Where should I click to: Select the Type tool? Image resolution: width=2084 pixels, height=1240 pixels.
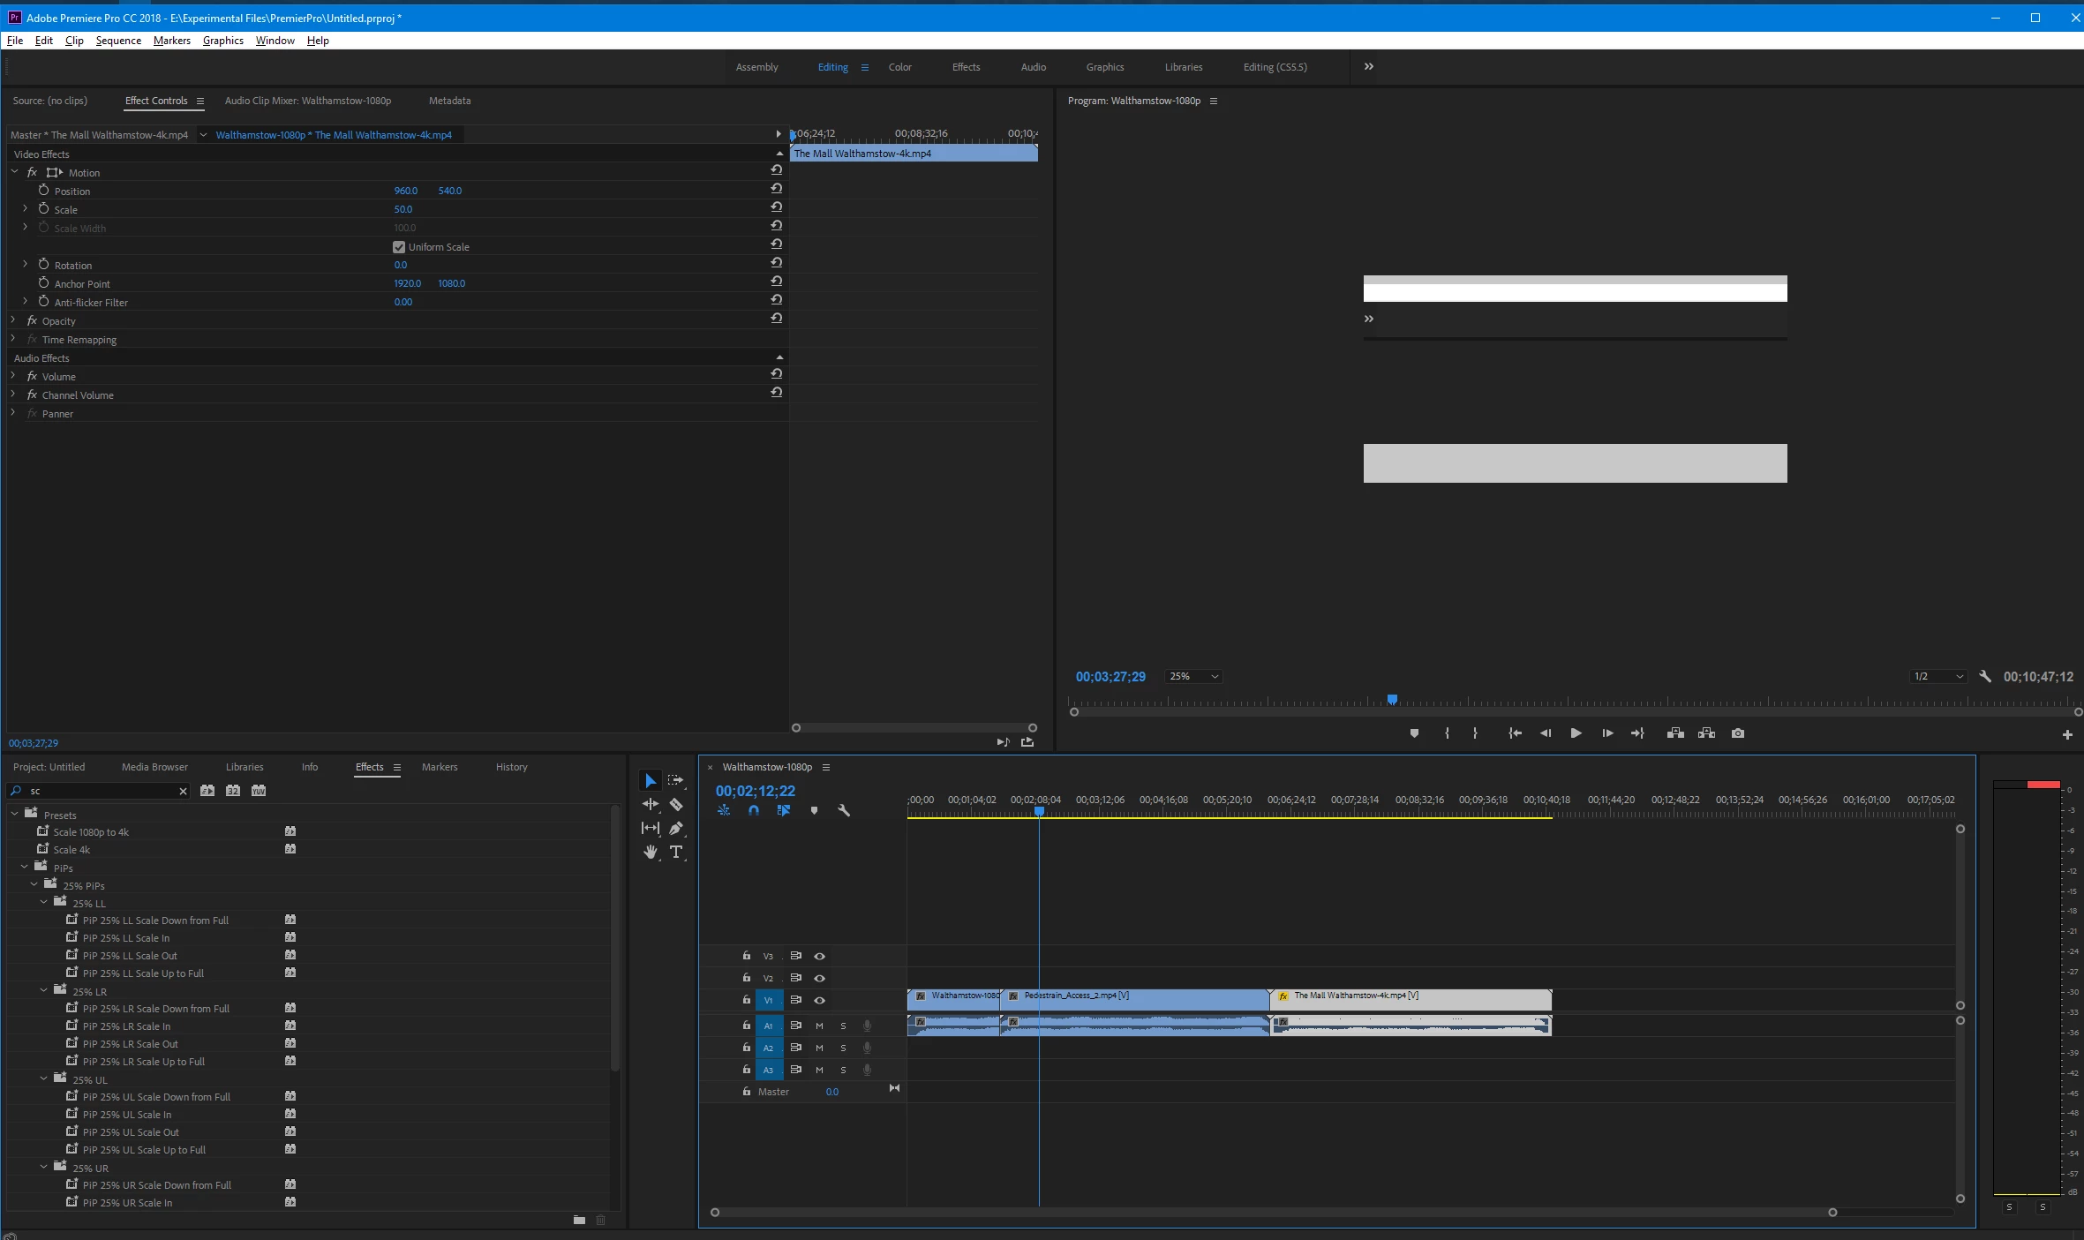click(676, 852)
